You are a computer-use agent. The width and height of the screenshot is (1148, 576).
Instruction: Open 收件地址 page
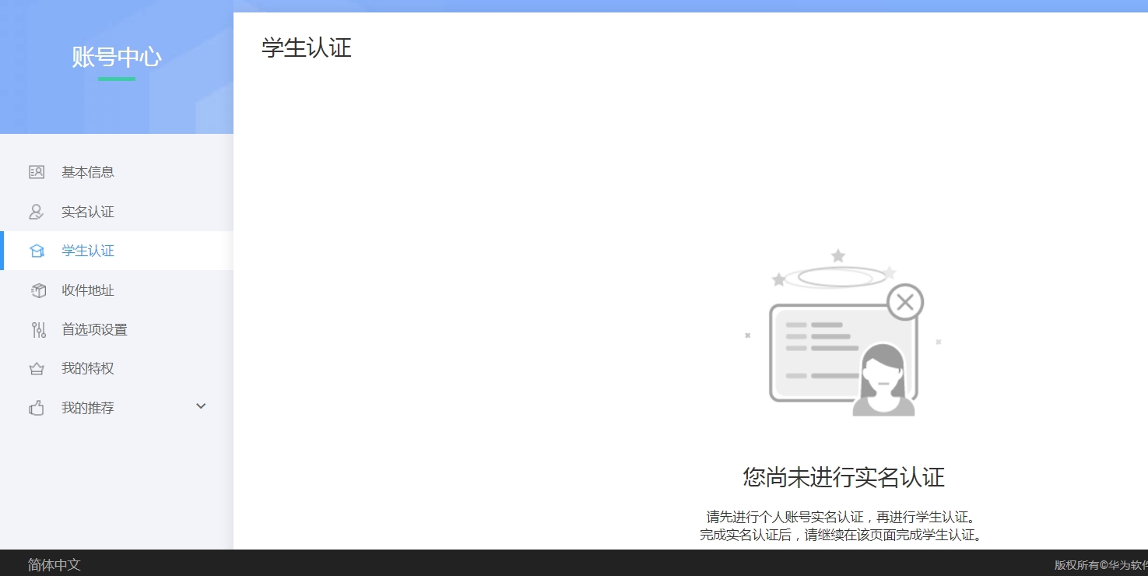click(x=117, y=290)
